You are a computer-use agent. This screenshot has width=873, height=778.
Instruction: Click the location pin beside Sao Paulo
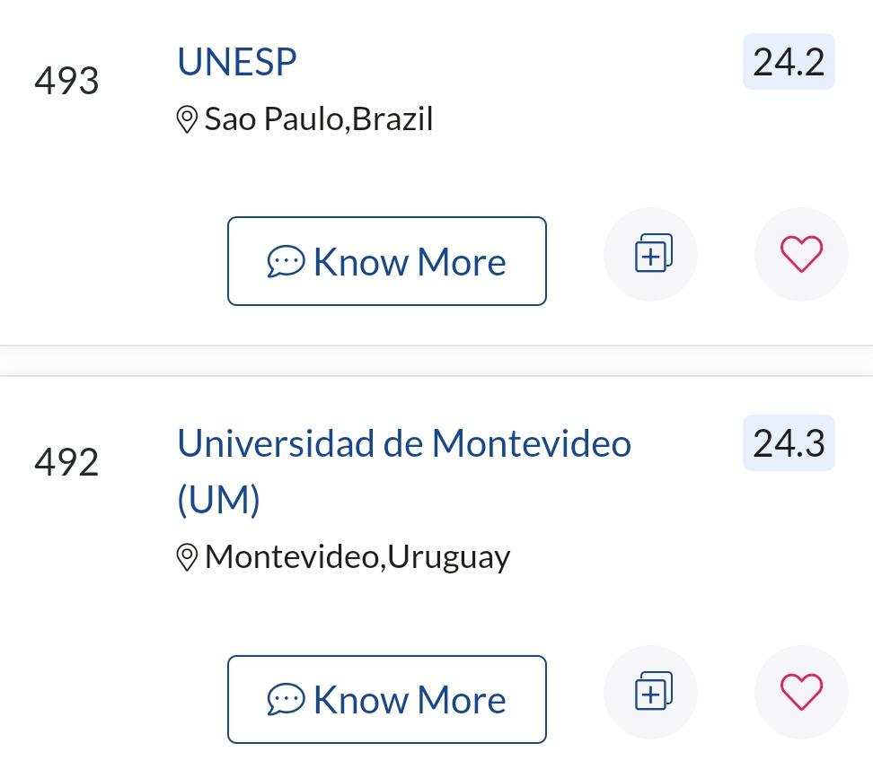pyautogui.click(x=187, y=119)
